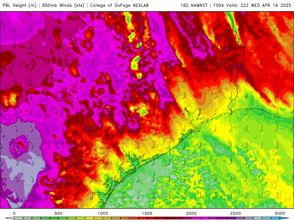This screenshot has height=220, width=294.
Task: Click the '2500' colorbar label
Action: pos(235,213)
